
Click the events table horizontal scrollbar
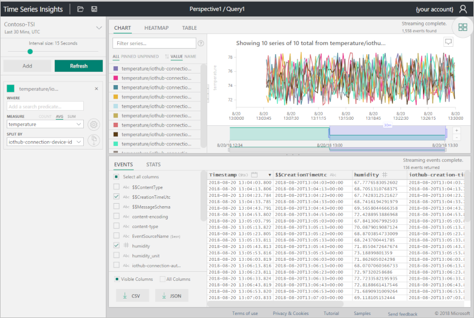(x=275, y=304)
